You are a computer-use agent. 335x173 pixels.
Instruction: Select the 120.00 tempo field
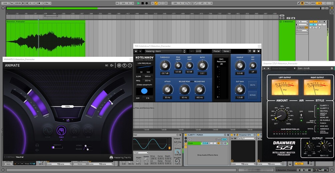pyautogui.click(x=18, y=3)
